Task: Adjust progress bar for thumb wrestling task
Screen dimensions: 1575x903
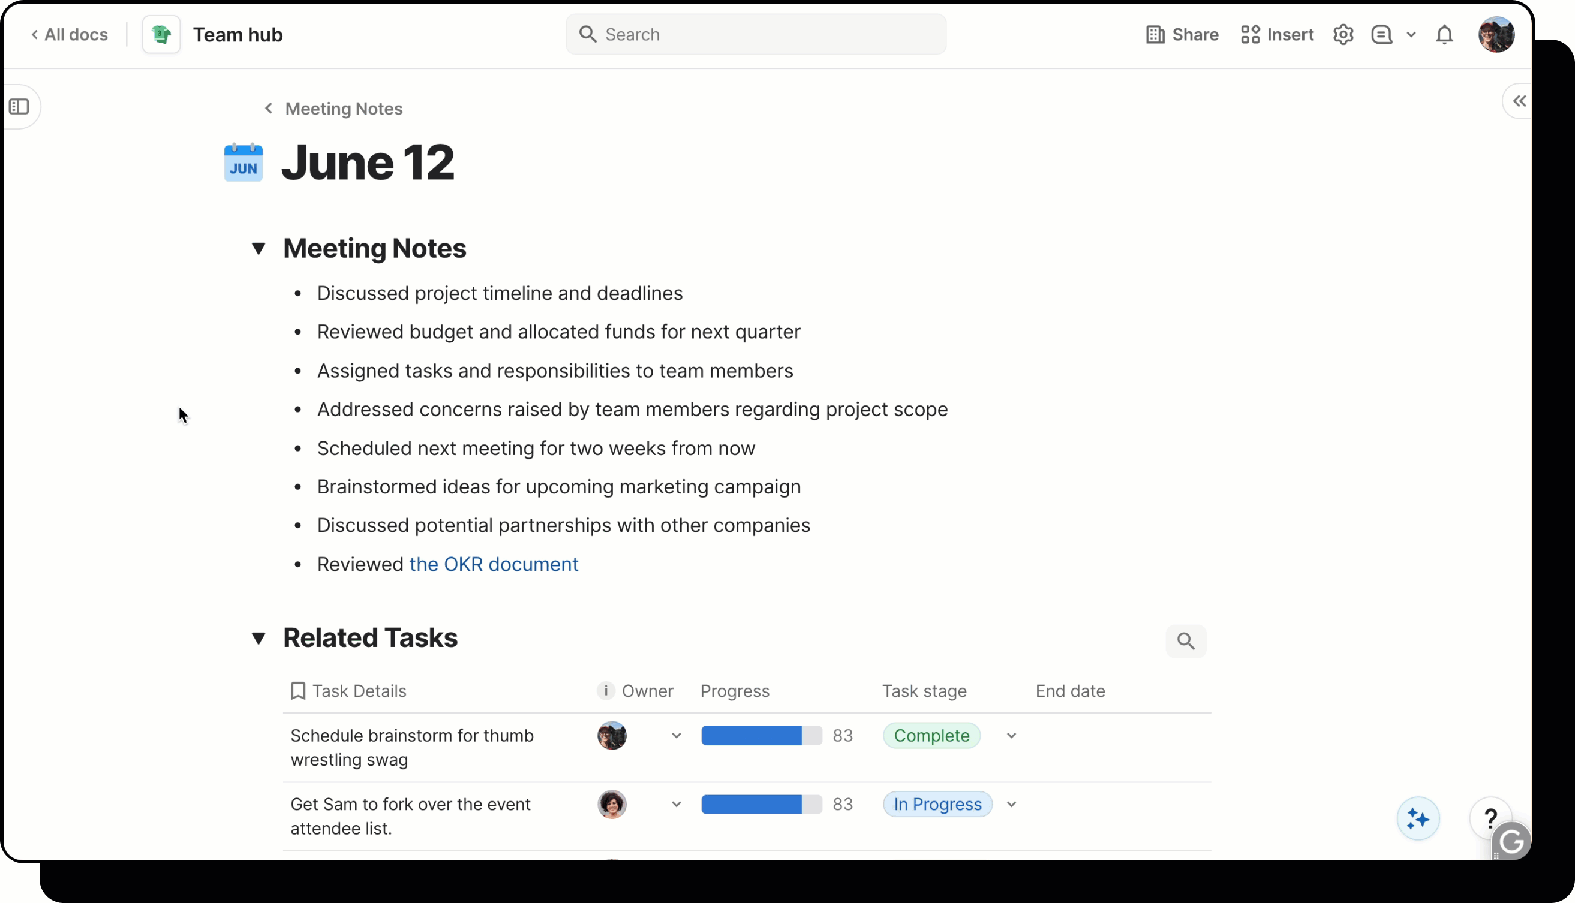Action: [761, 736]
